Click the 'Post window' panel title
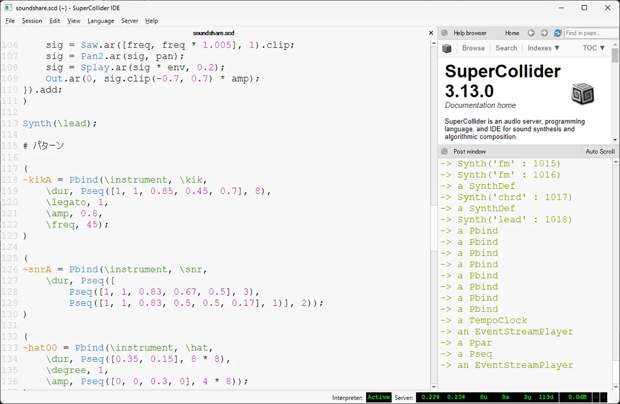 470,151
